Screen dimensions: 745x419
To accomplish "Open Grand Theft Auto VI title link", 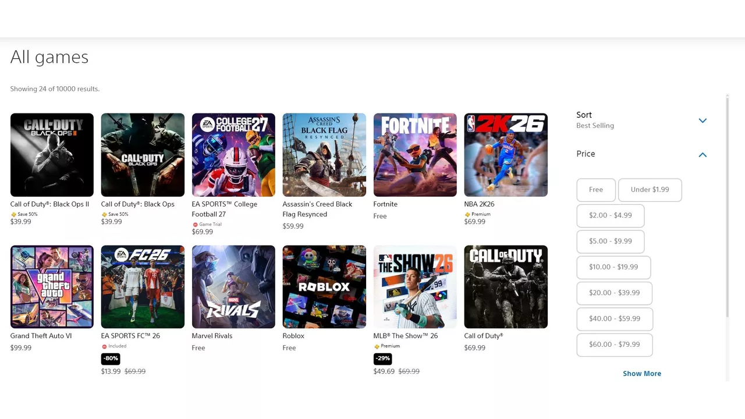I will [x=41, y=336].
